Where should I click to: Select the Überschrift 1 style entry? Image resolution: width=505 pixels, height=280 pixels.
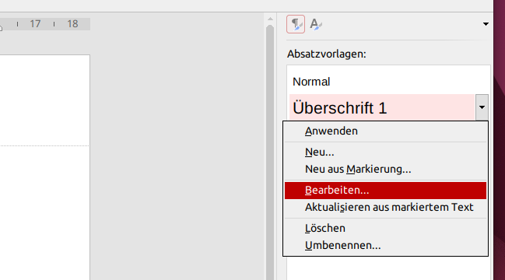point(382,107)
